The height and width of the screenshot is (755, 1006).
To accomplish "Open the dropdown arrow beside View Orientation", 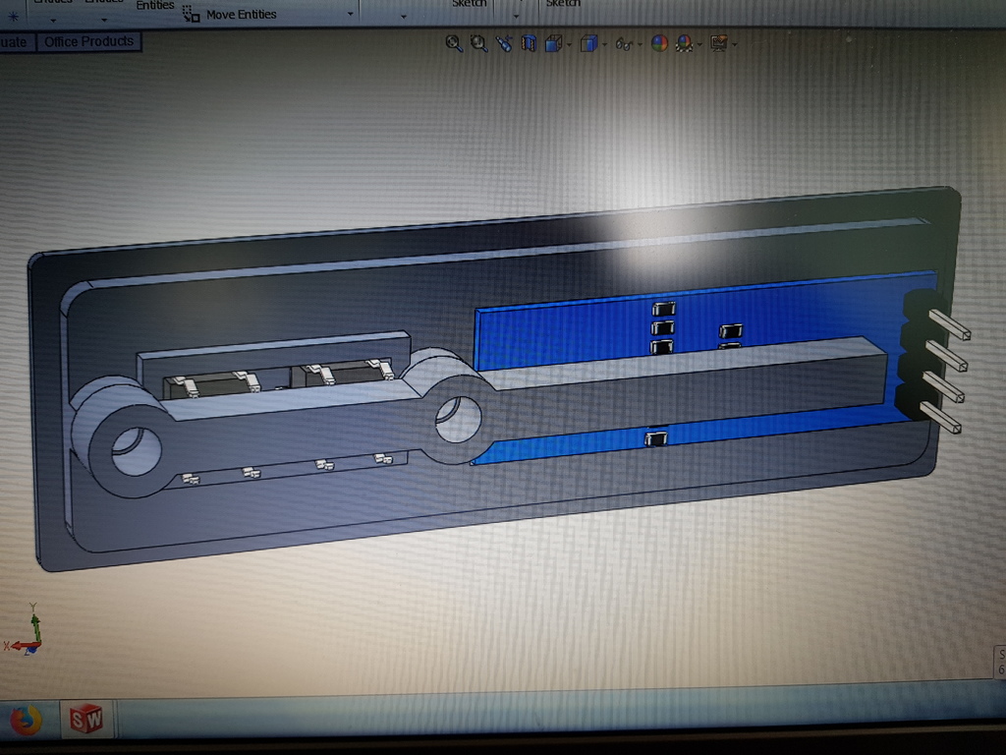I will [x=568, y=43].
